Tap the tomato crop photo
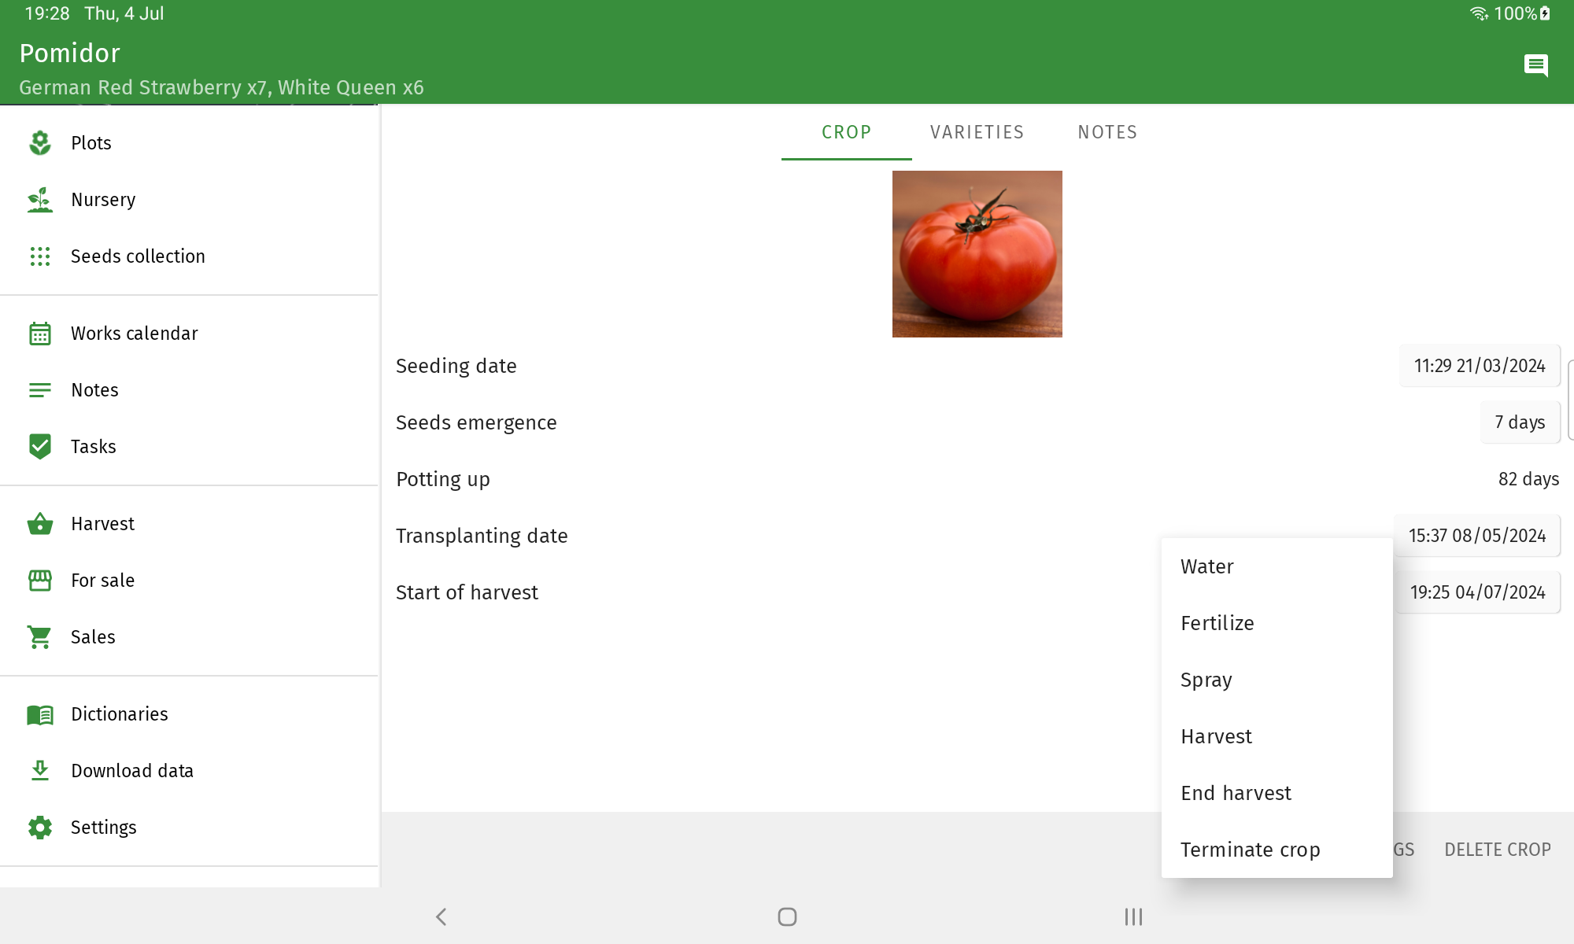This screenshot has width=1574, height=944. pos(977,254)
